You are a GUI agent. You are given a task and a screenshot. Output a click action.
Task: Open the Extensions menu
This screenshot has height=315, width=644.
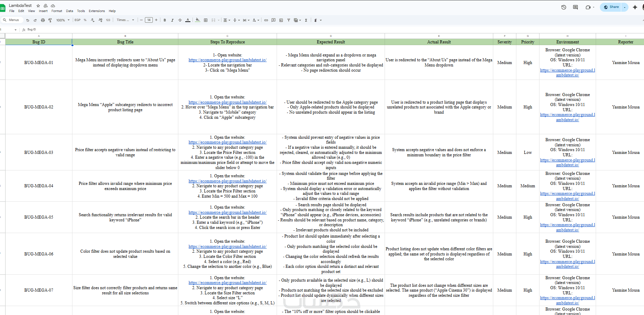pos(97,11)
